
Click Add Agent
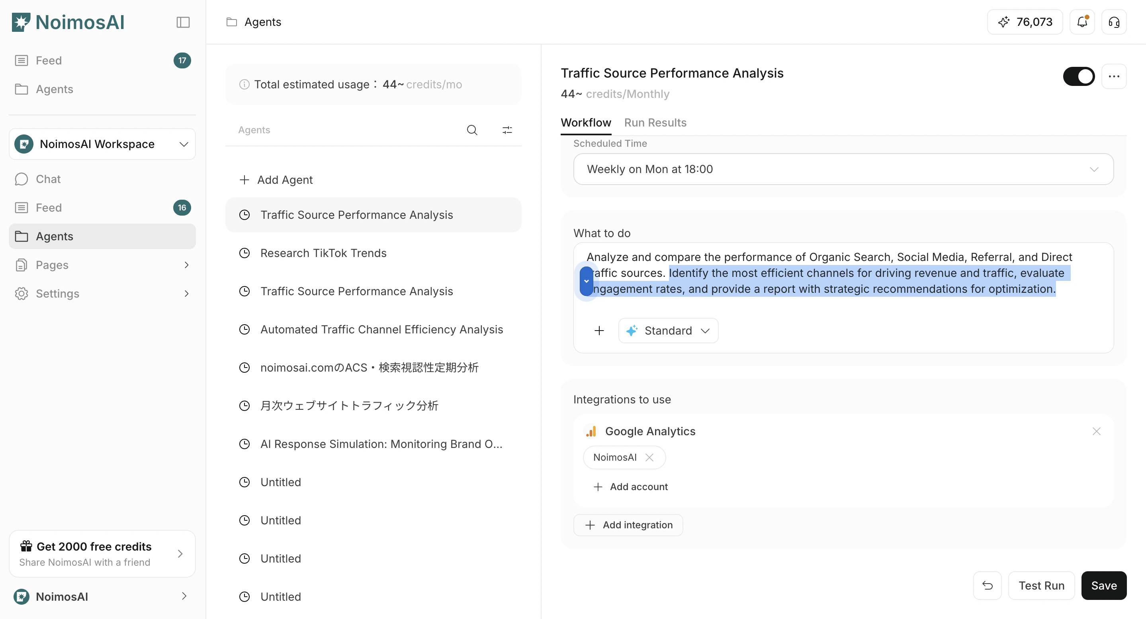pos(276,180)
